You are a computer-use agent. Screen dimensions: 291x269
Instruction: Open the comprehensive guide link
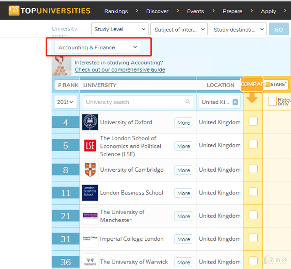tap(120, 70)
